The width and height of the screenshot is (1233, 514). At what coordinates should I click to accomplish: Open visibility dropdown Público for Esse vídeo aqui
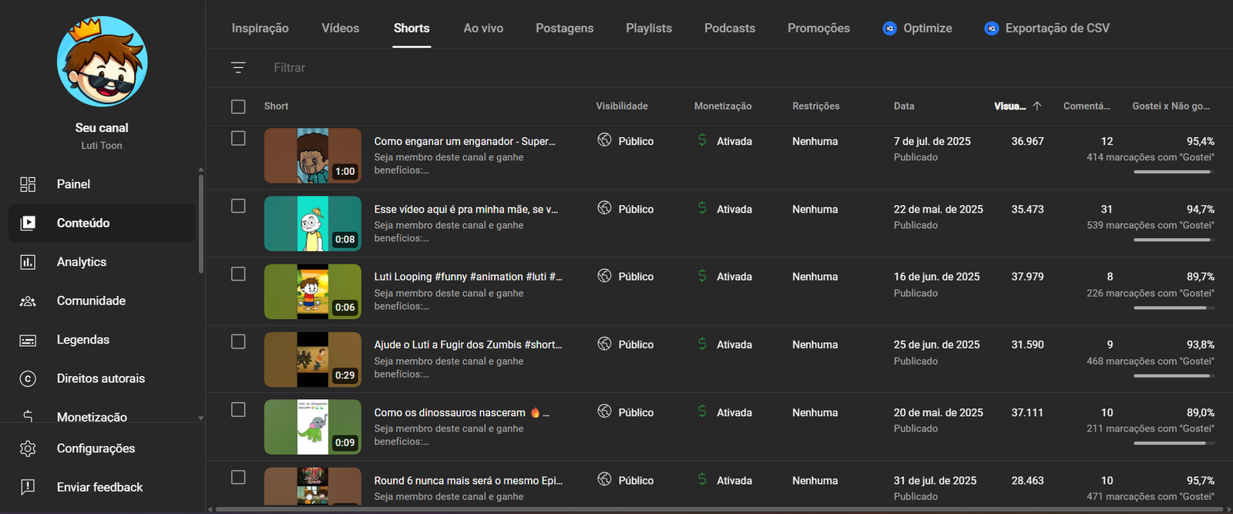636,209
